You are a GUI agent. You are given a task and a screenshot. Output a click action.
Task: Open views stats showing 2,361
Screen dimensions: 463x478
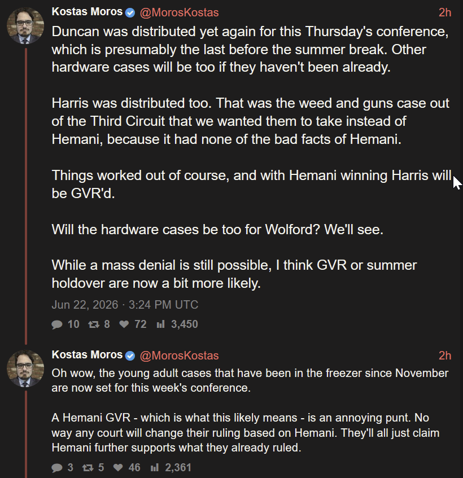pos(155,467)
